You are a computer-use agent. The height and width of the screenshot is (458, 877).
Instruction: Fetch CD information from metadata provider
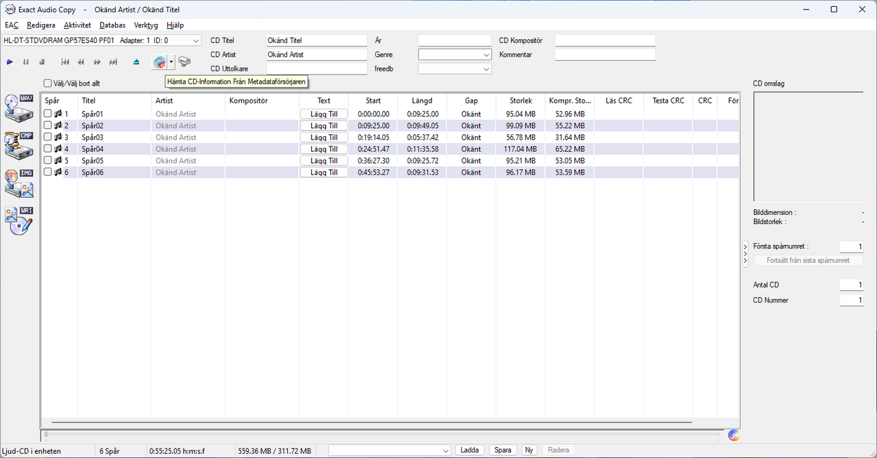coord(160,62)
